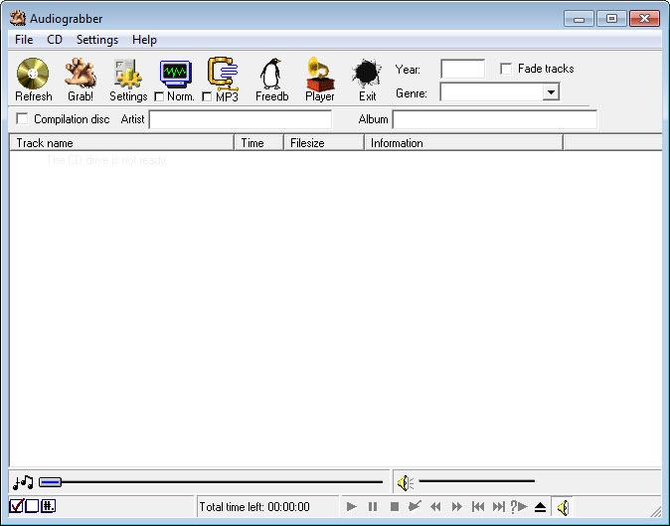Viewport: 670px width, 526px height.
Task: Skip to the next track
Action: click(499, 507)
